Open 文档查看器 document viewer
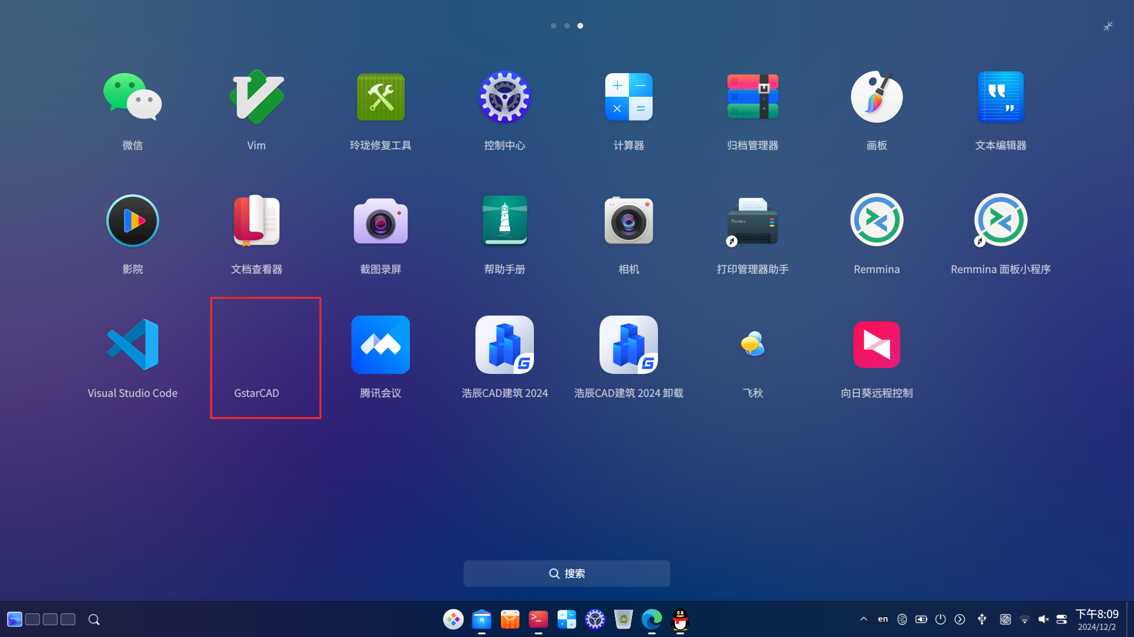 pyautogui.click(x=256, y=221)
